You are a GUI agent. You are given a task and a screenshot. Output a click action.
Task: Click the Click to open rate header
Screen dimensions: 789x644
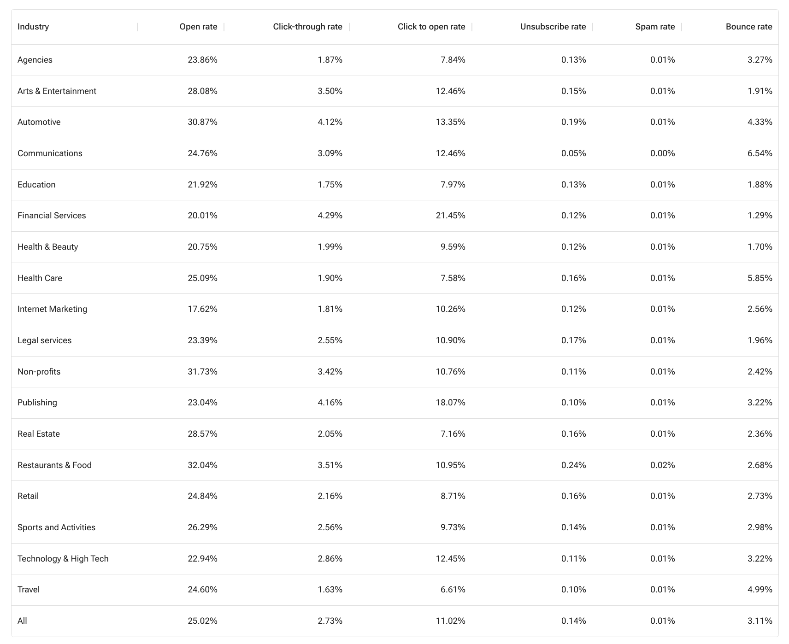431,27
